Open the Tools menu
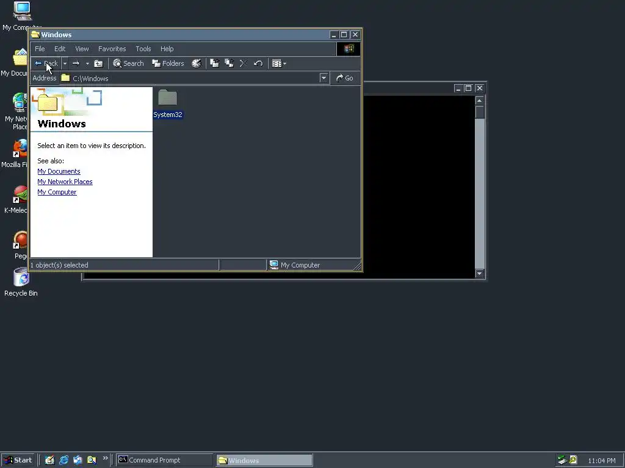 coord(143,49)
